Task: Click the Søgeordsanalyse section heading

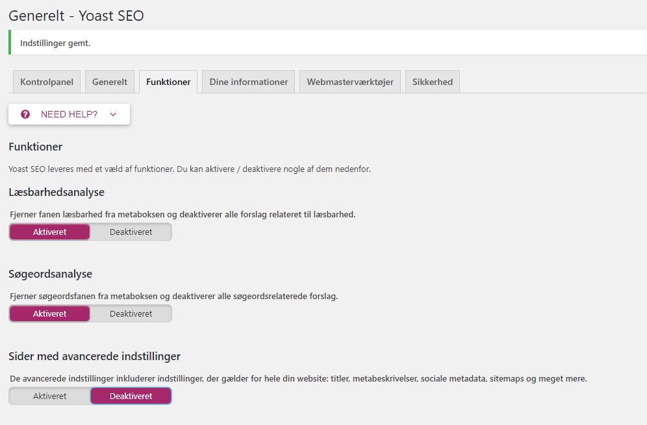Action: [x=51, y=274]
